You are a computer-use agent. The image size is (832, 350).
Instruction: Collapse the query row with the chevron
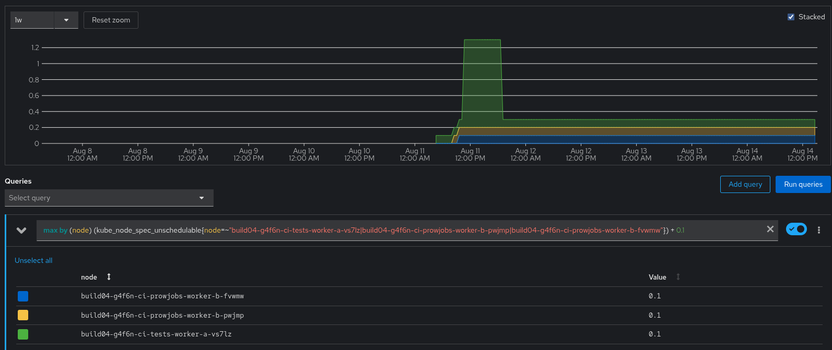pos(21,230)
